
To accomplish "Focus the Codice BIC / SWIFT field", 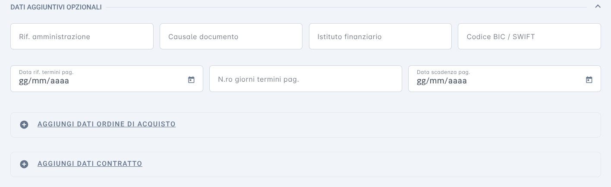I will pos(529,37).
